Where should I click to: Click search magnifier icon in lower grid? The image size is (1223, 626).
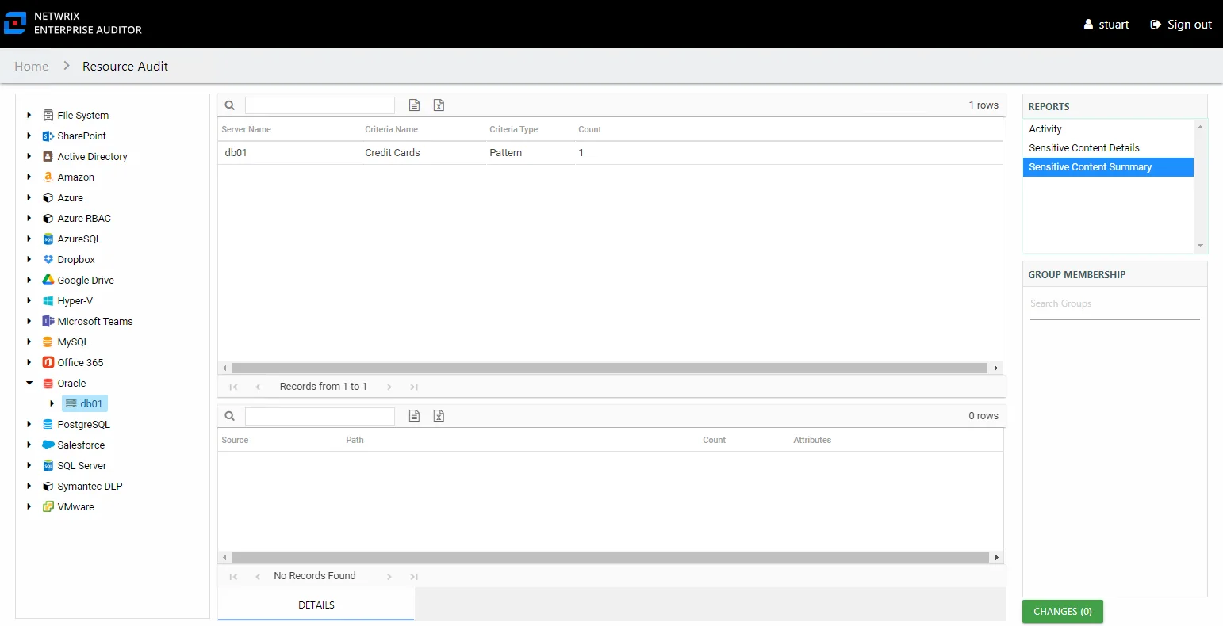coord(230,416)
